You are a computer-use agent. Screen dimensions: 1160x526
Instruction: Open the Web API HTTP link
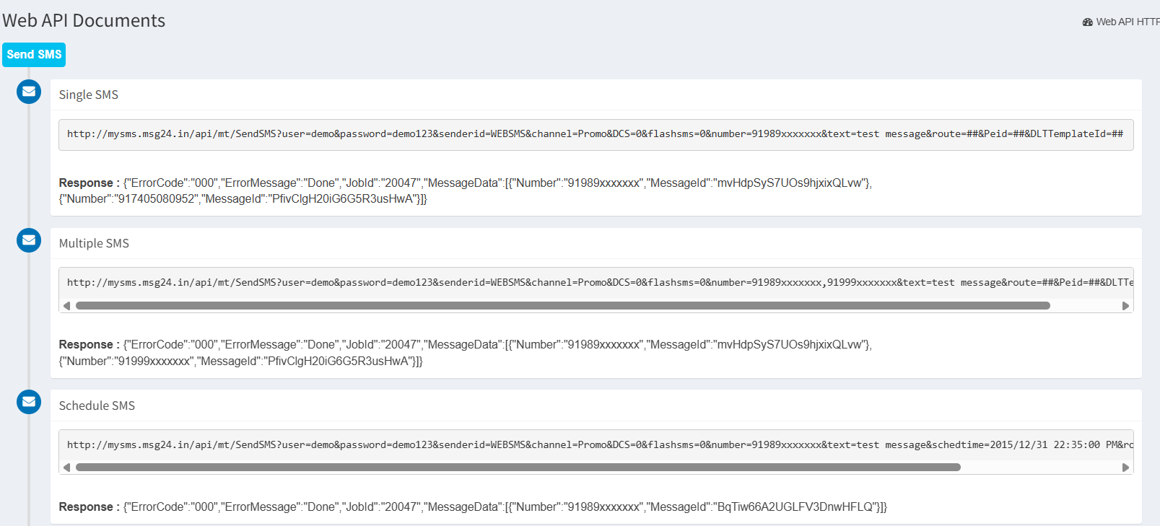pos(1127,22)
